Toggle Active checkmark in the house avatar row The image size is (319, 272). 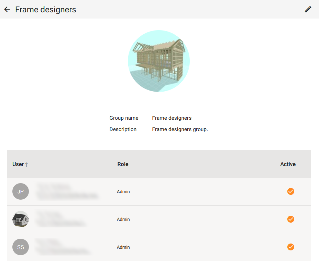[290, 219]
